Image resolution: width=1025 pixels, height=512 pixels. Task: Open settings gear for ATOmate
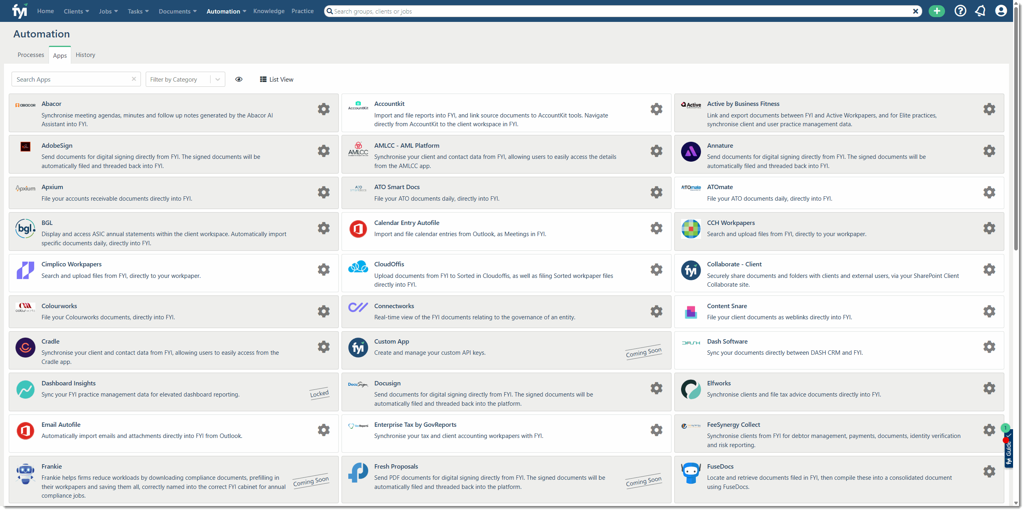point(989,192)
